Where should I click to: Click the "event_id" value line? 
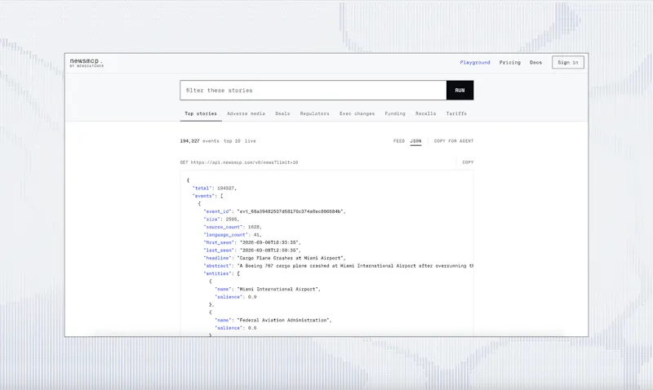[x=274, y=211]
